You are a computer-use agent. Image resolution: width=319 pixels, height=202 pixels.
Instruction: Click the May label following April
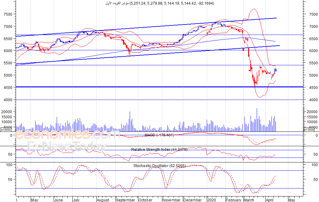click(x=292, y=200)
